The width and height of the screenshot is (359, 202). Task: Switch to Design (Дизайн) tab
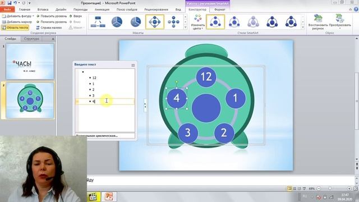click(61, 10)
